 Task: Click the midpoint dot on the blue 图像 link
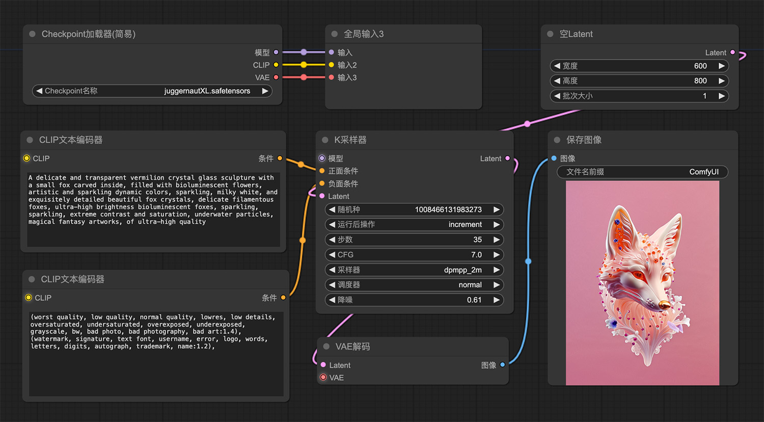click(x=528, y=261)
